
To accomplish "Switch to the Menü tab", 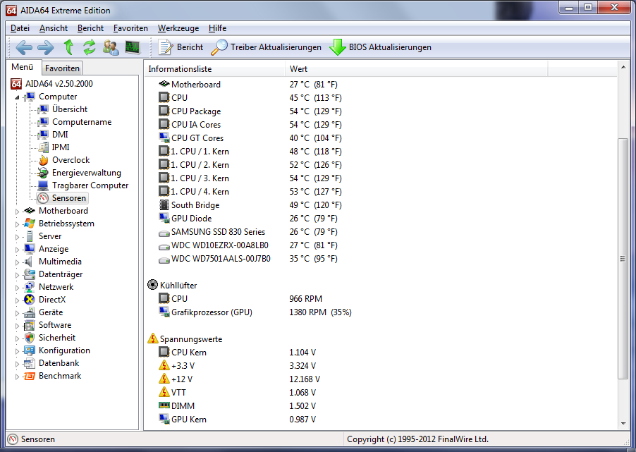I will [23, 67].
